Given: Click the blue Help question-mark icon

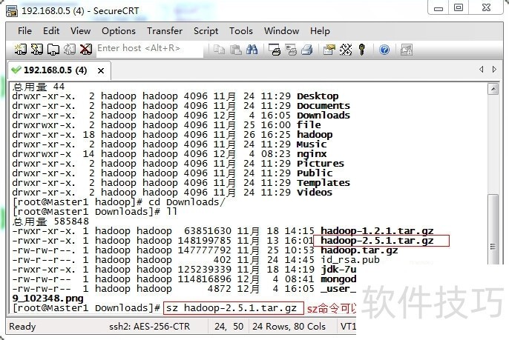Looking at the screenshot, I should (x=384, y=49).
